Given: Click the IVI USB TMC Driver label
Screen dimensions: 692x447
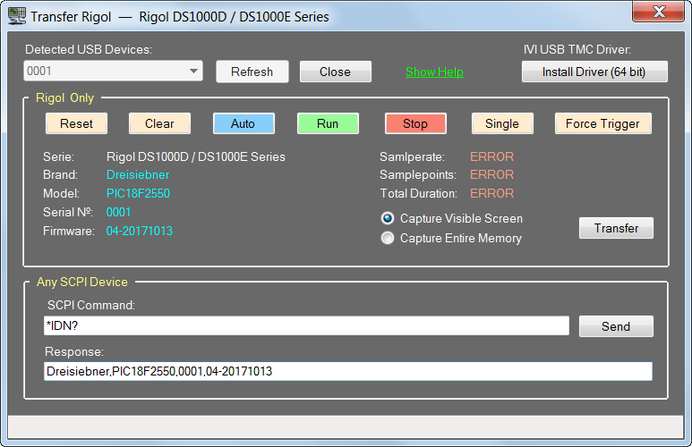Looking at the screenshot, I should pyautogui.click(x=577, y=49).
